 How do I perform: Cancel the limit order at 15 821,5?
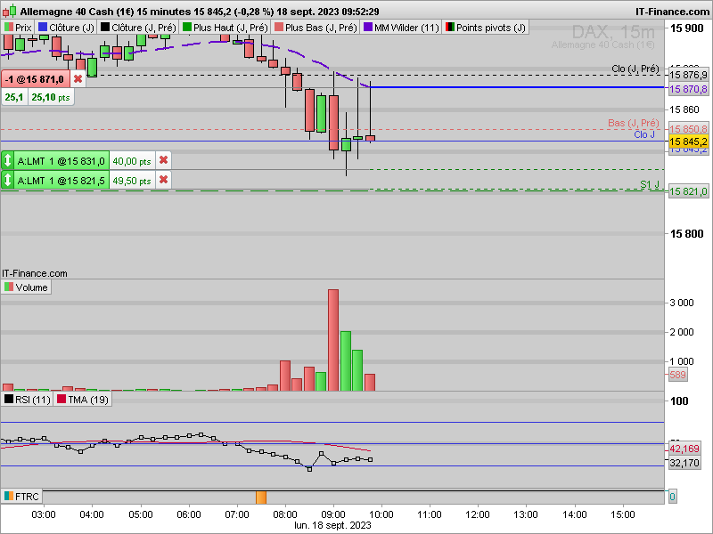[x=164, y=180]
